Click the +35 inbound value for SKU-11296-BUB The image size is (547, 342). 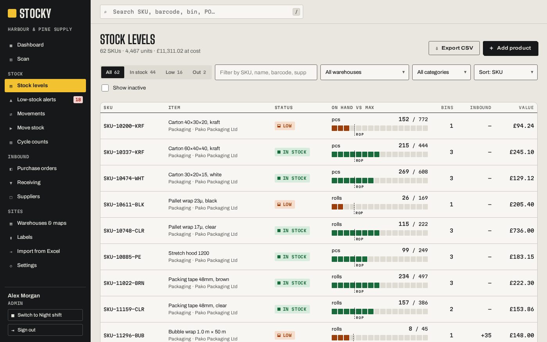point(486,335)
